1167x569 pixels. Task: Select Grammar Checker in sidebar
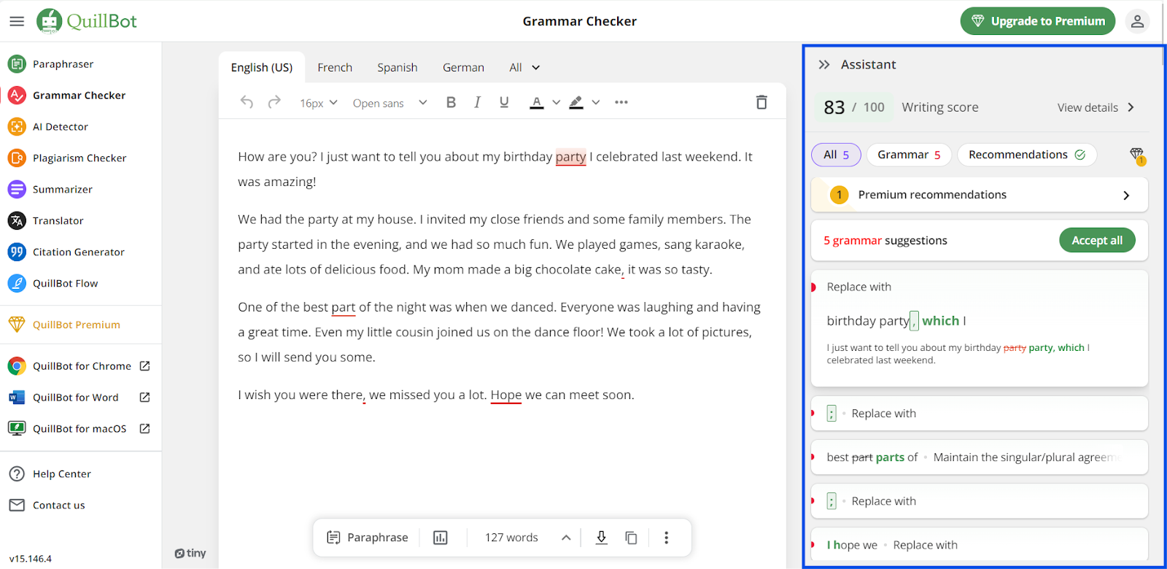coord(67,96)
